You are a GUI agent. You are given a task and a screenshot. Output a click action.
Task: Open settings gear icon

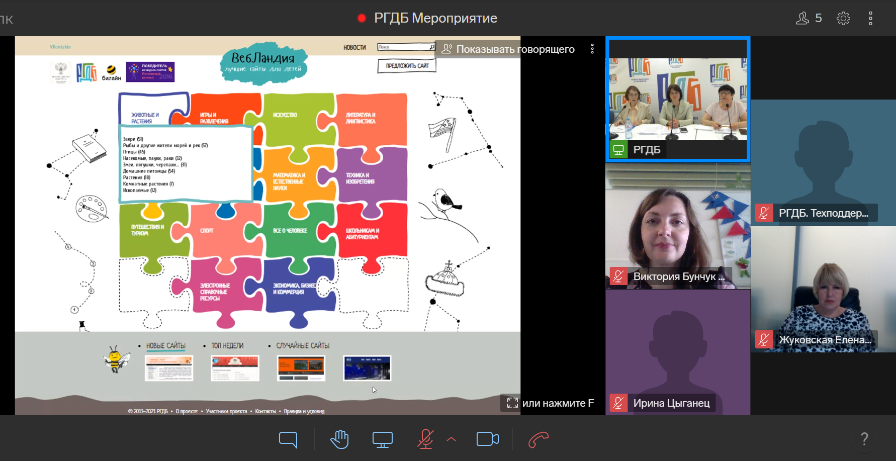tap(843, 18)
